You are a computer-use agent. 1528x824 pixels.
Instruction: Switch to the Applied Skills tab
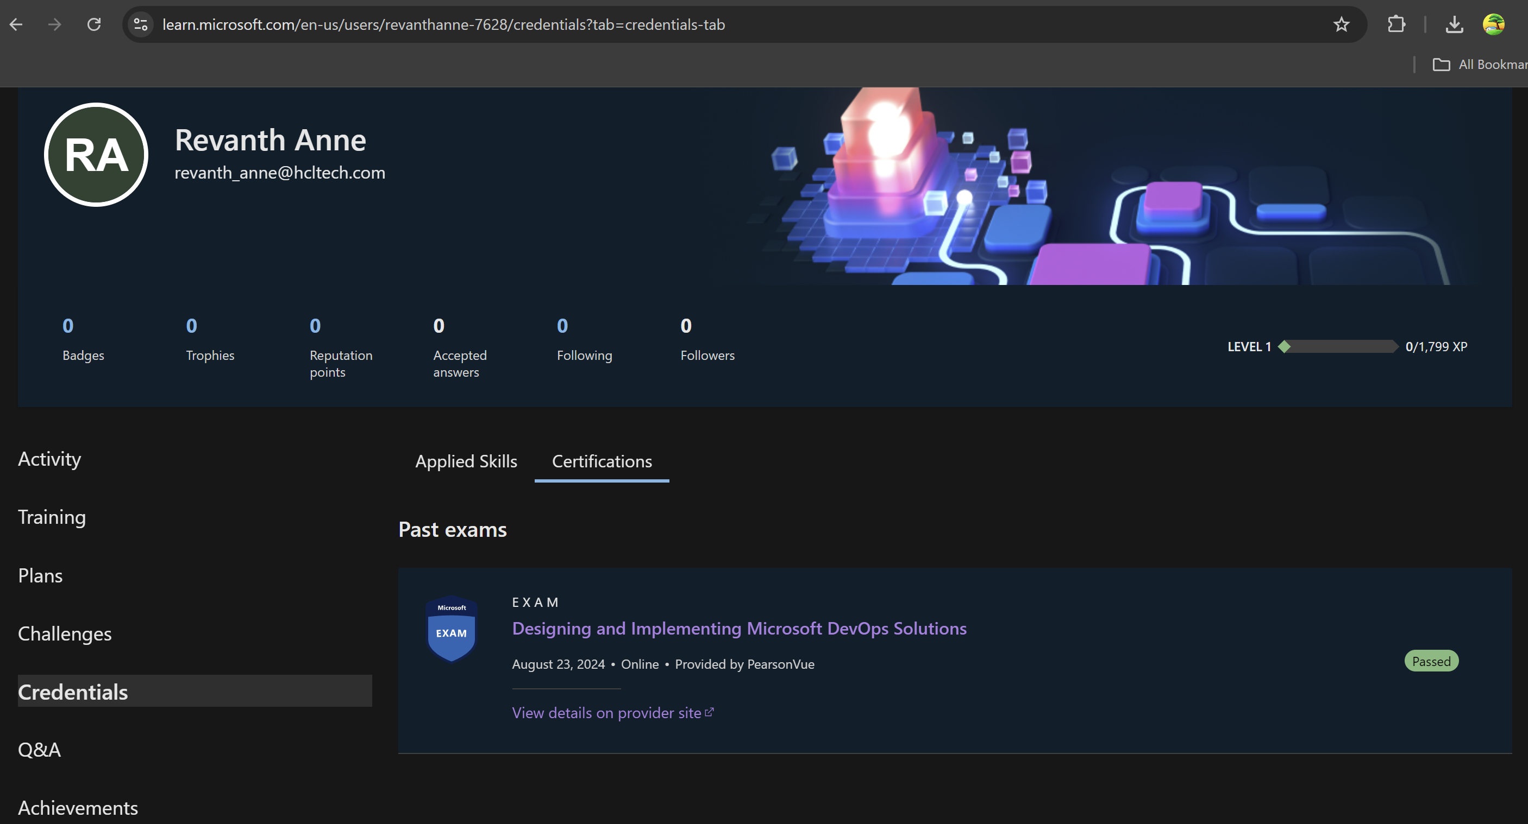pos(466,461)
